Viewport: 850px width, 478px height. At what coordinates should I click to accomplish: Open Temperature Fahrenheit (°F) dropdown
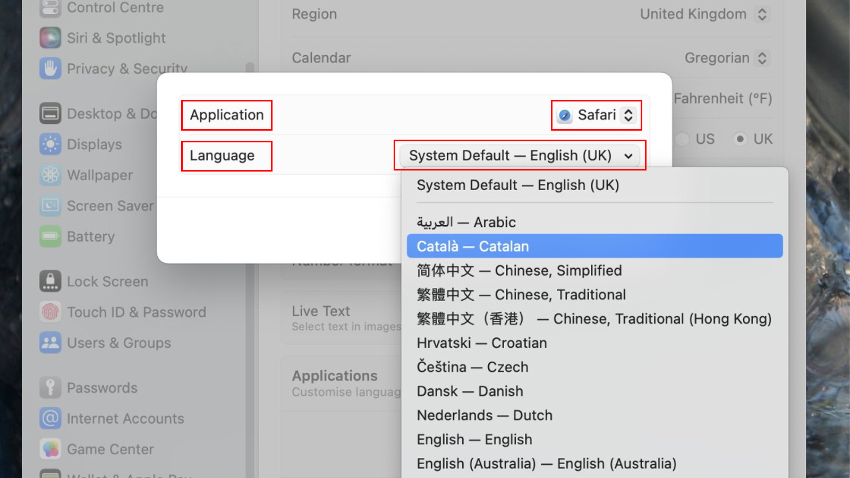point(722,98)
